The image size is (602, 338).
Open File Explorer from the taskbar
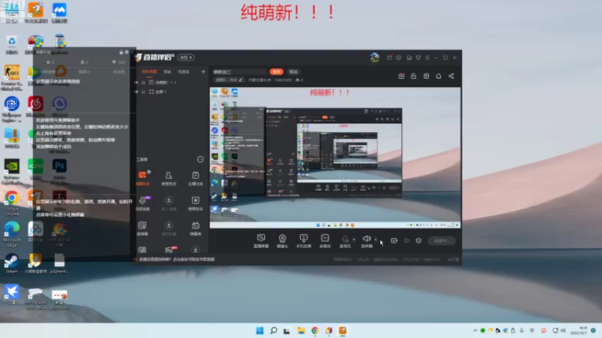click(x=301, y=330)
